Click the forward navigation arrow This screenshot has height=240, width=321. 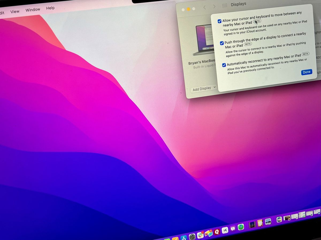pos(214,6)
